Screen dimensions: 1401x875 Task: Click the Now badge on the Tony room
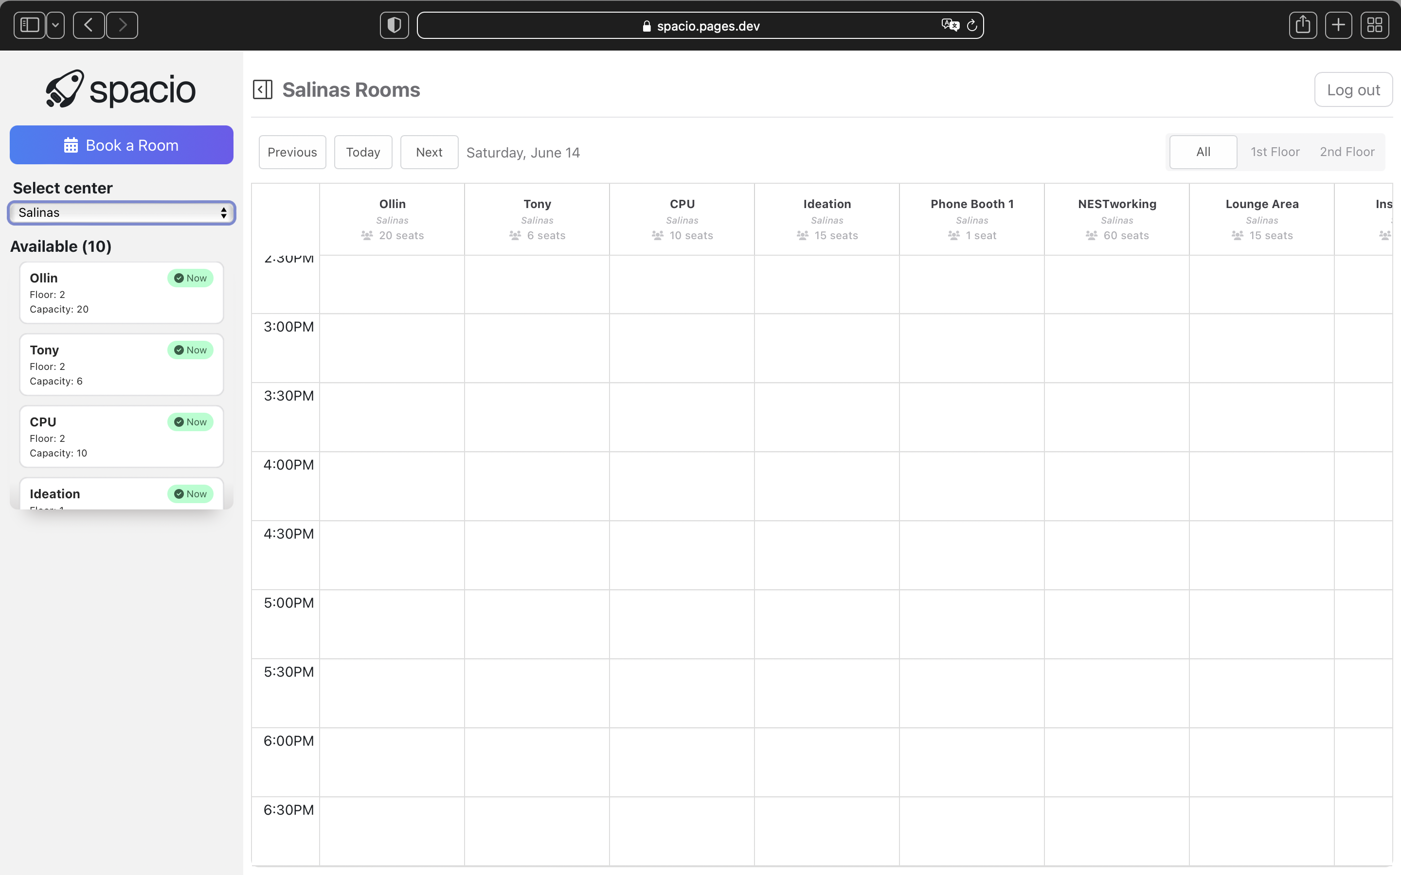coord(190,350)
